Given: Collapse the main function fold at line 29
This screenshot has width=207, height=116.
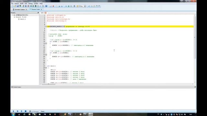Looking at the screenshot, I should (x=46, y=68).
